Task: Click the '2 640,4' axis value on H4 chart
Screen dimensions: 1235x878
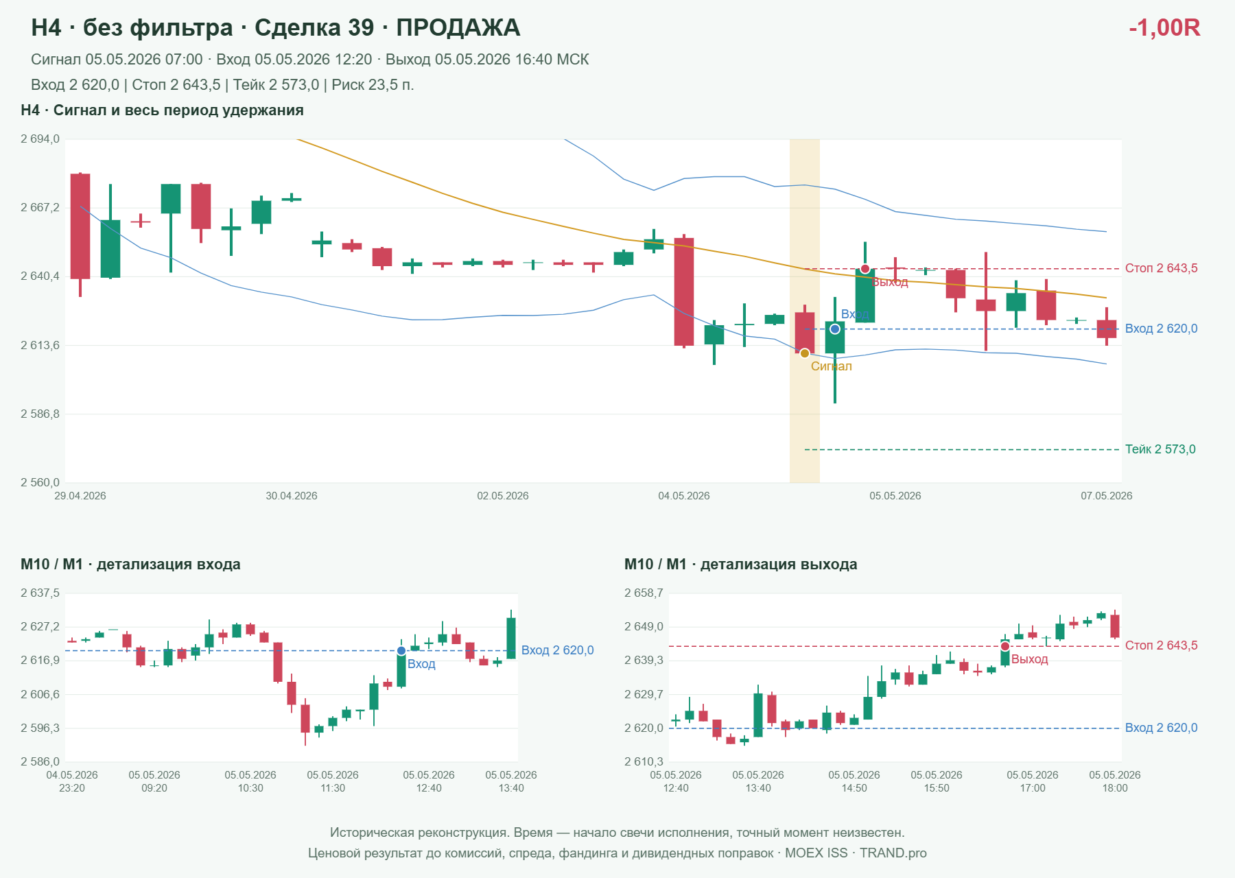Action: pos(40,276)
